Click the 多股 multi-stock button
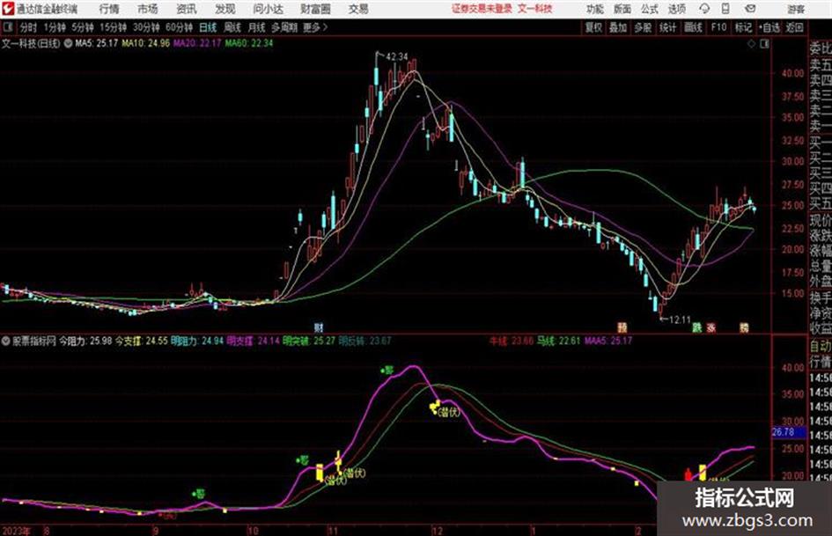832x536 pixels. click(x=643, y=27)
